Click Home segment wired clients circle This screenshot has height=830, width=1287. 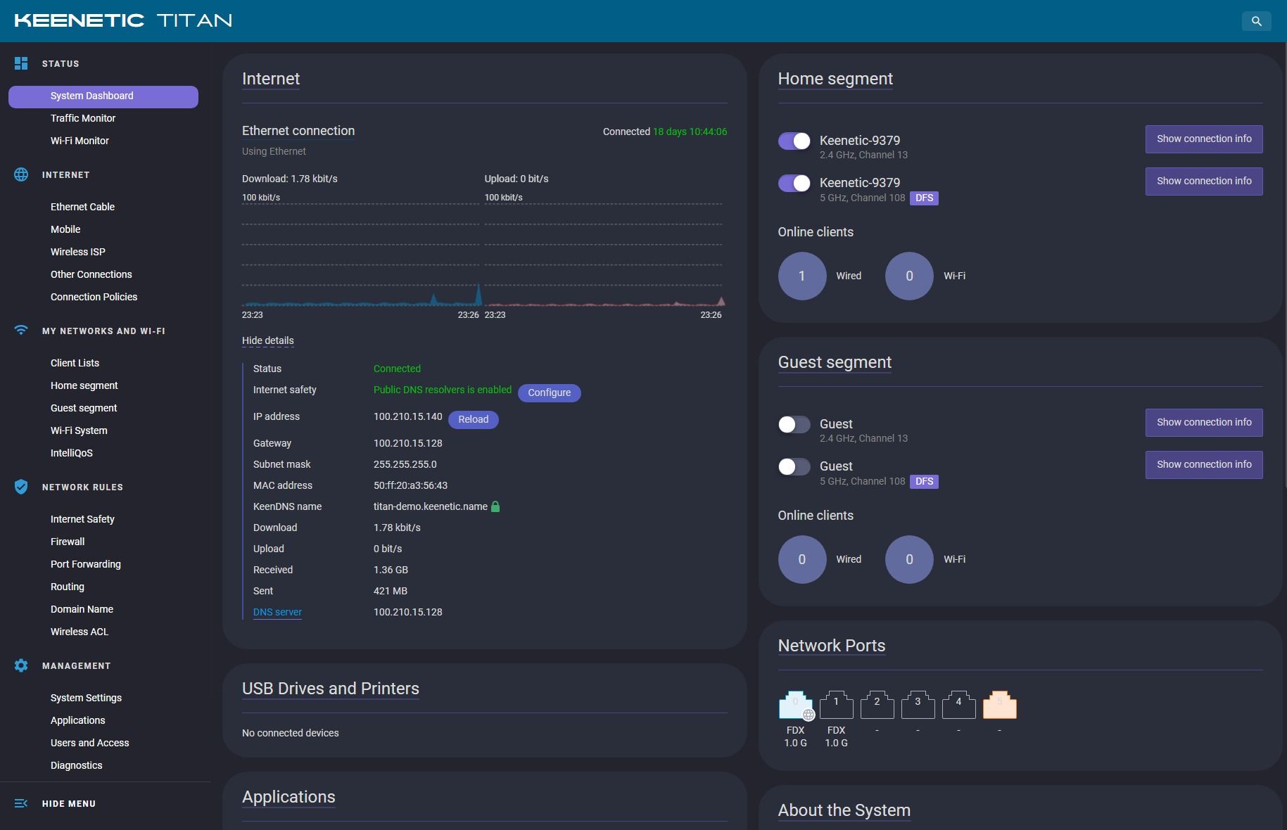pyautogui.click(x=802, y=276)
